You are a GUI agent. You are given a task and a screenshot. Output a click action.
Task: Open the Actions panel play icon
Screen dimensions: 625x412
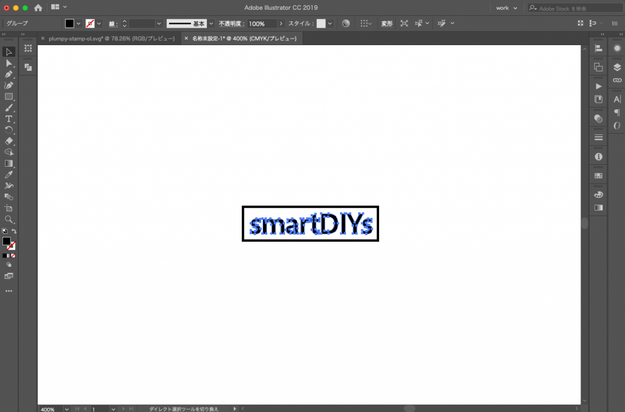click(x=598, y=87)
